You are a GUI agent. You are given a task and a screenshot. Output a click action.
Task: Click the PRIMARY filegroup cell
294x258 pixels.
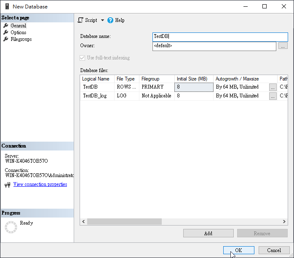click(157, 87)
